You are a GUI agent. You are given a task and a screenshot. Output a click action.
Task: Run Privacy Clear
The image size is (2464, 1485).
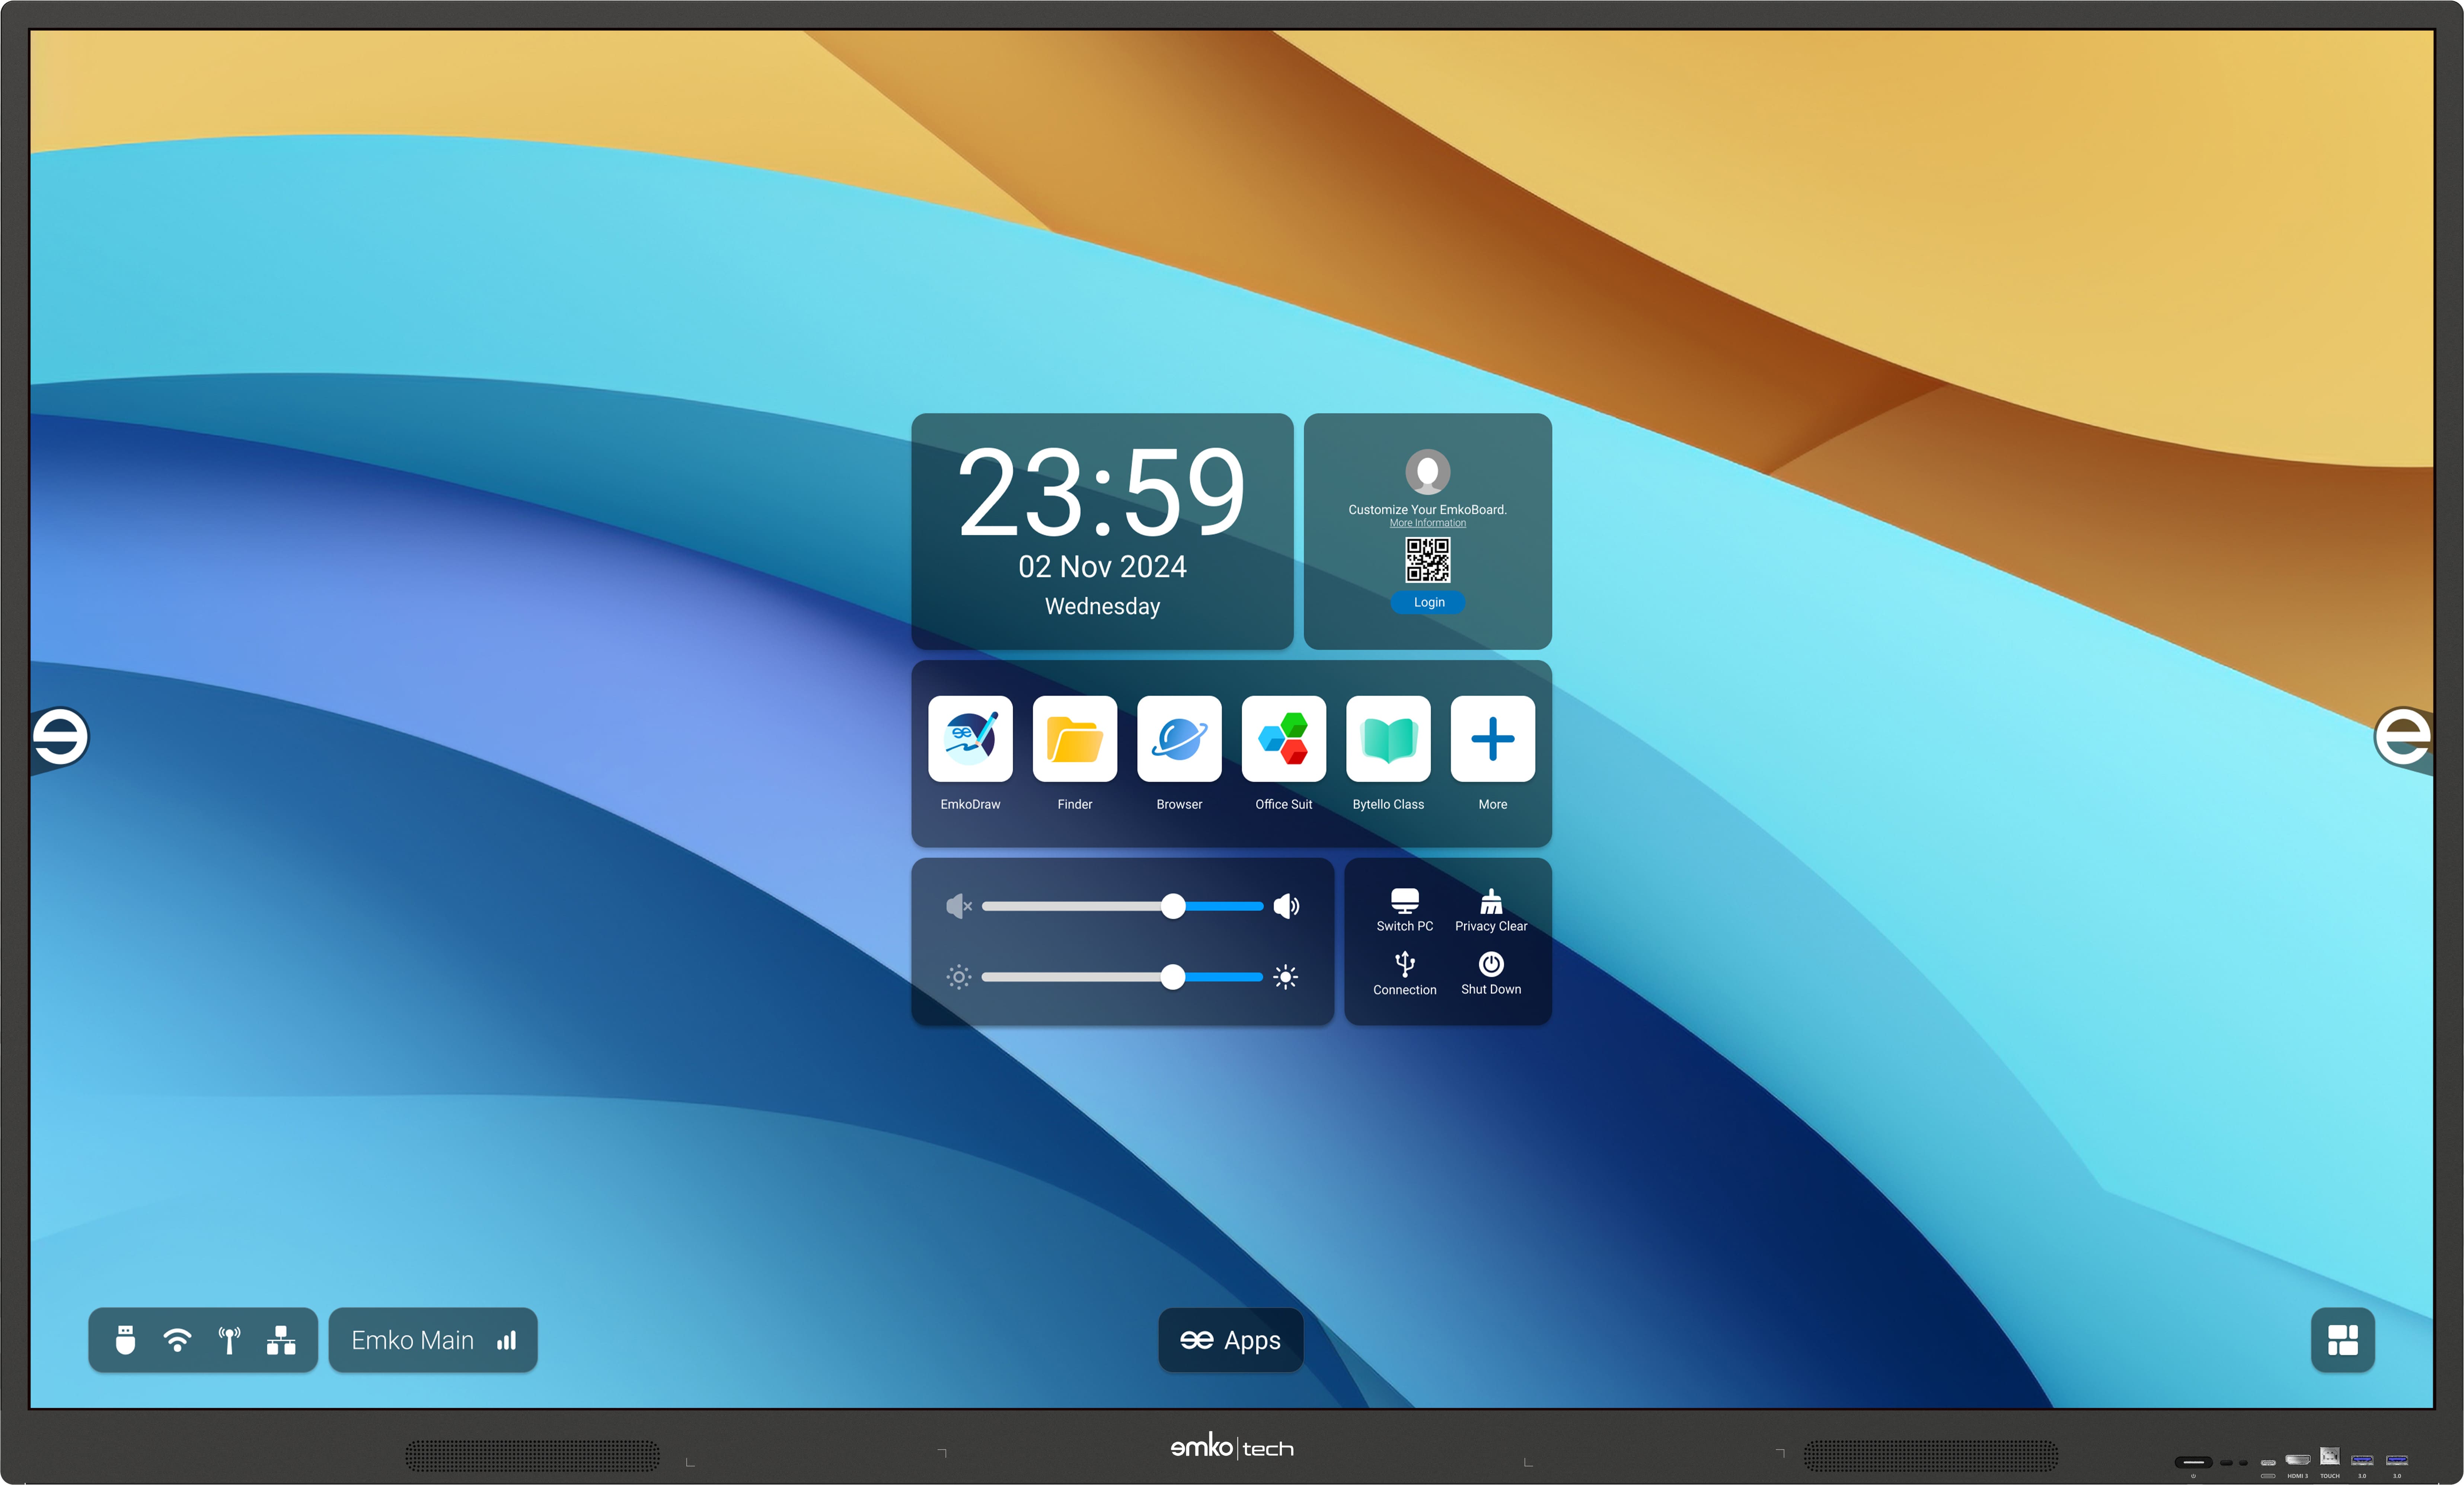[x=1491, y=910]
